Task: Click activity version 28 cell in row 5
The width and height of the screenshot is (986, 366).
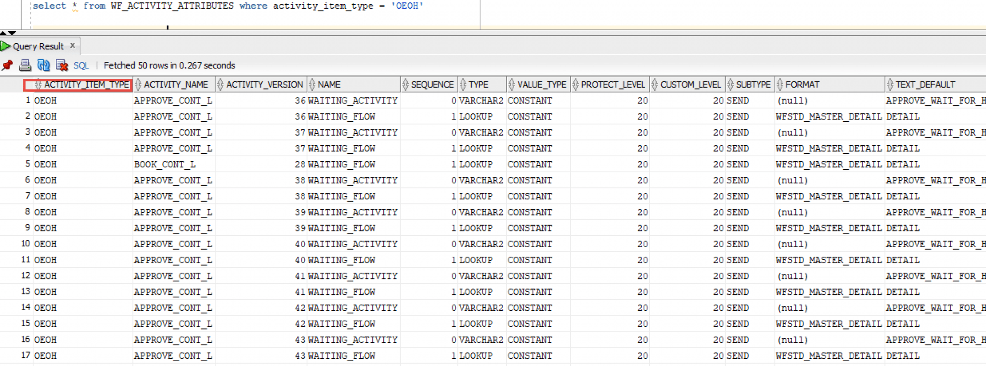Action: (261, 164)
